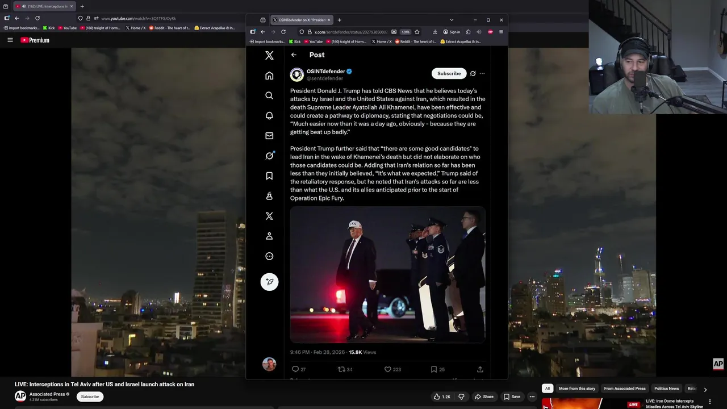Viewport: 727px width, 409px height.
Task: Close the OSINTdefender on X tab
Action: (x=329, y=20)
